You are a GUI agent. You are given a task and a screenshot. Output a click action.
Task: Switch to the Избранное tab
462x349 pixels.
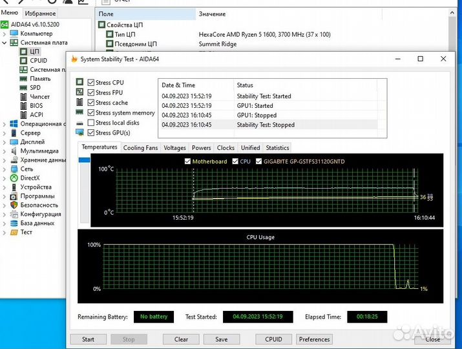tap(40, 14)
